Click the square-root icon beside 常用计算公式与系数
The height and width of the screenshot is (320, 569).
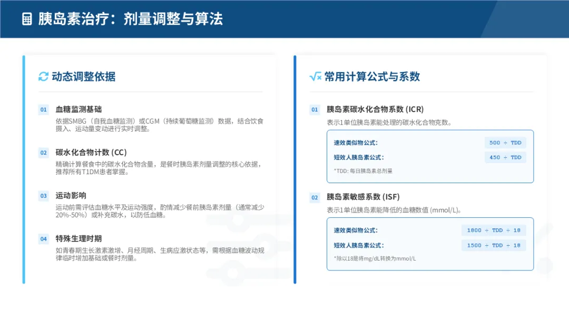(316, 76)
